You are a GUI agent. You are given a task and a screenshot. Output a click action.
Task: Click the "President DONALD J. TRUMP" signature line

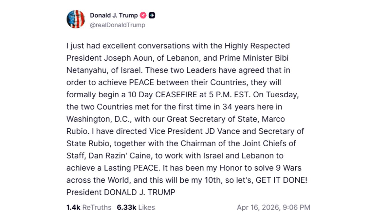tap(121, 193)
